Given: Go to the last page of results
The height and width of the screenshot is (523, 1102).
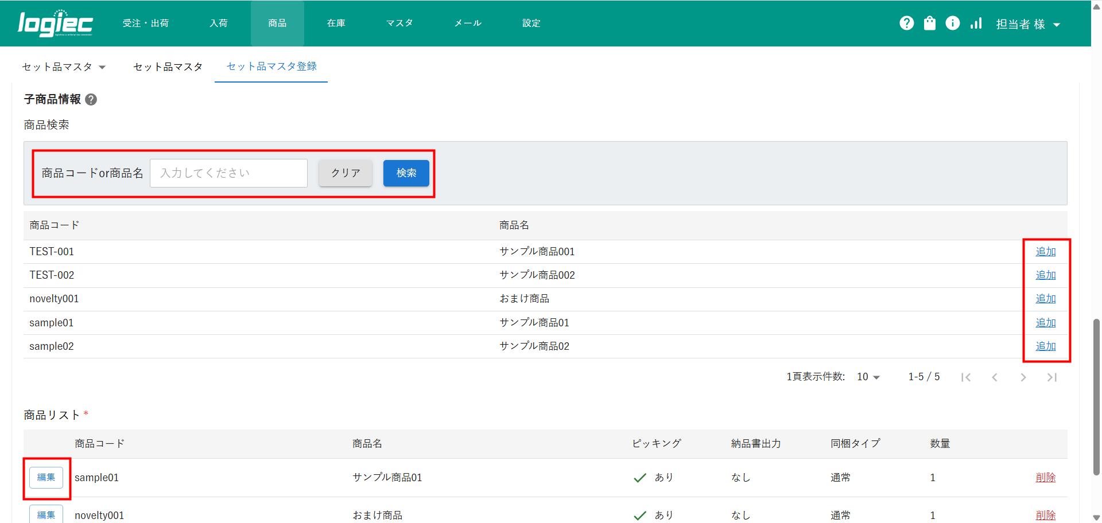Looking at the screenshot, I should (1051, 377).
